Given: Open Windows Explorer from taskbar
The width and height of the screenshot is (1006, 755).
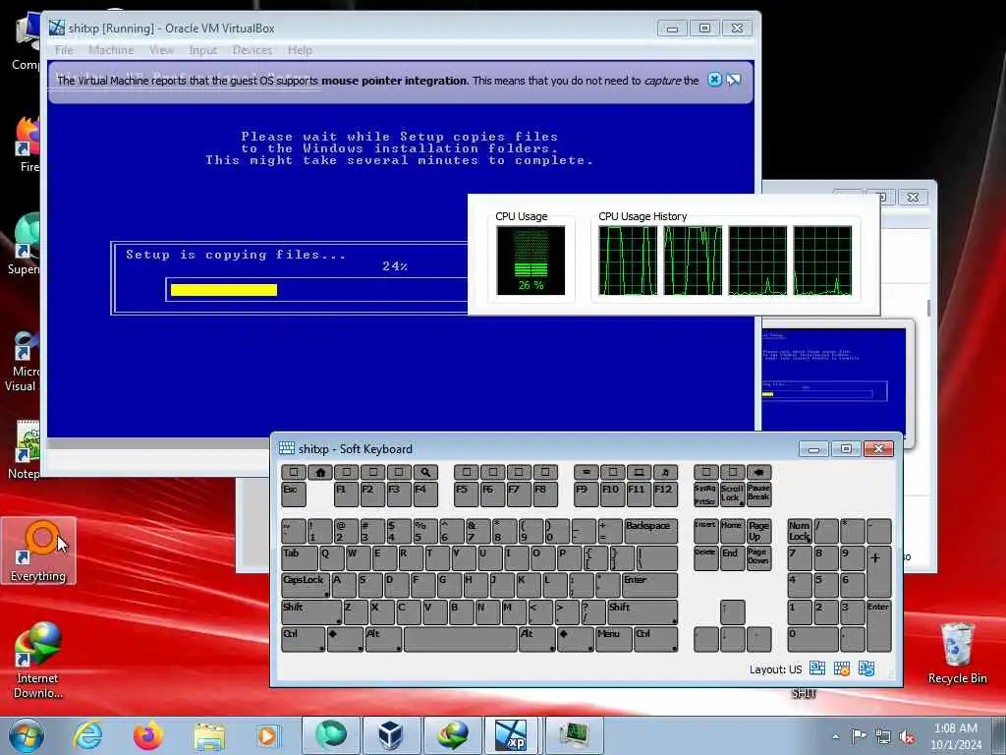Looking at the screenshot, I should point(209,735).
